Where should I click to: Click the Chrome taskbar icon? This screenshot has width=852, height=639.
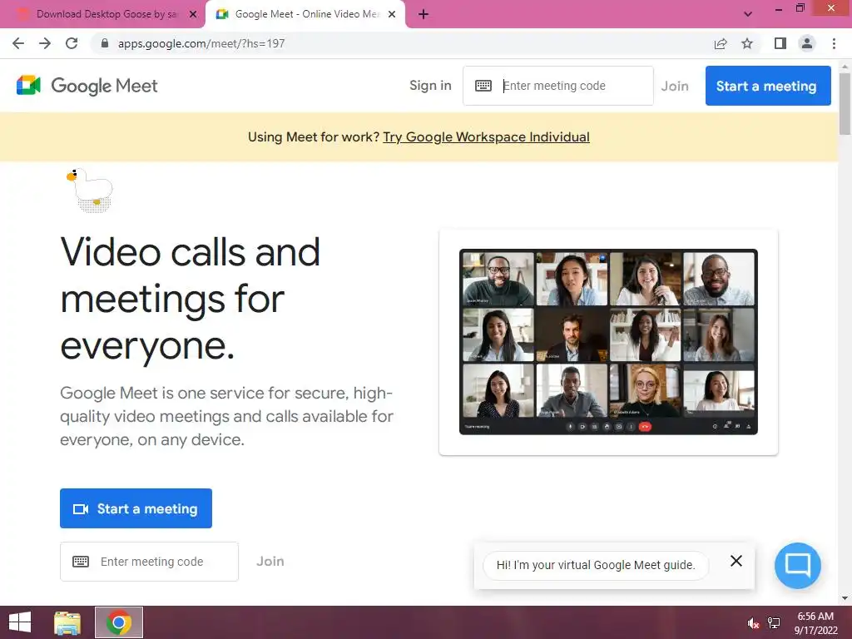(x=119, y=622)
